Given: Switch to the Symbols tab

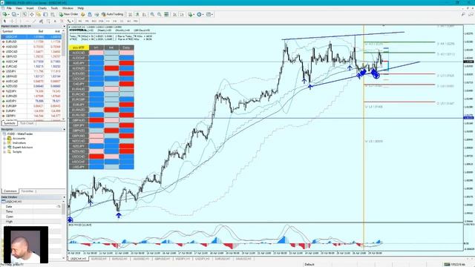Looking at the screenshot, I should (x=10, y=123).
